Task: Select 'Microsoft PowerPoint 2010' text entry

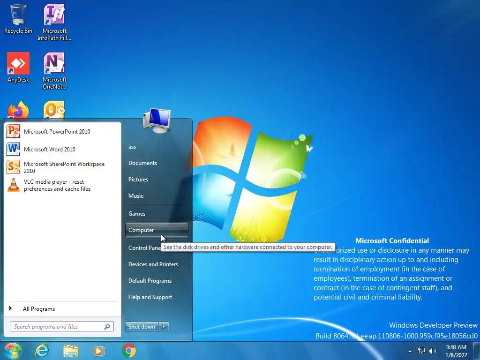Action: pos(57,132)
